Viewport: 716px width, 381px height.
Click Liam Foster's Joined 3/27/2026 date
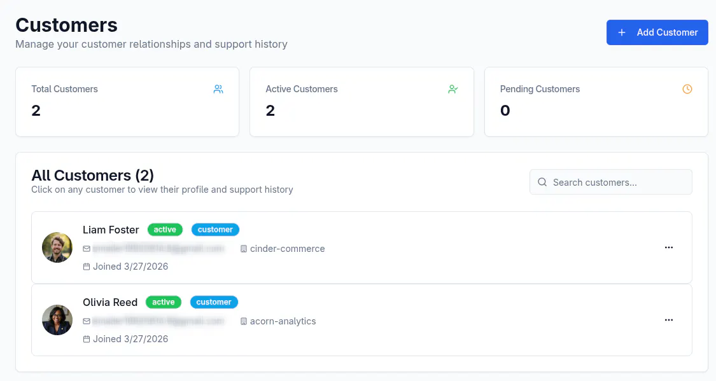click(130, 267)
